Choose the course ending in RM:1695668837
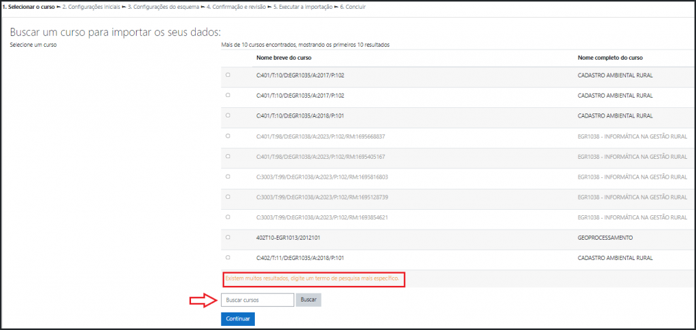The width and height of the screenshot is (696, 330). (228, 136)
